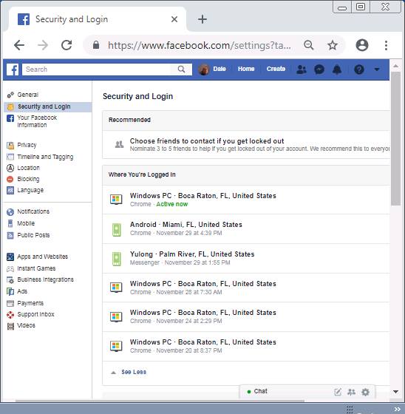Click the zoom magnifier icon in address bar
This screenshot has height=414, width=405.
(309, 45)
